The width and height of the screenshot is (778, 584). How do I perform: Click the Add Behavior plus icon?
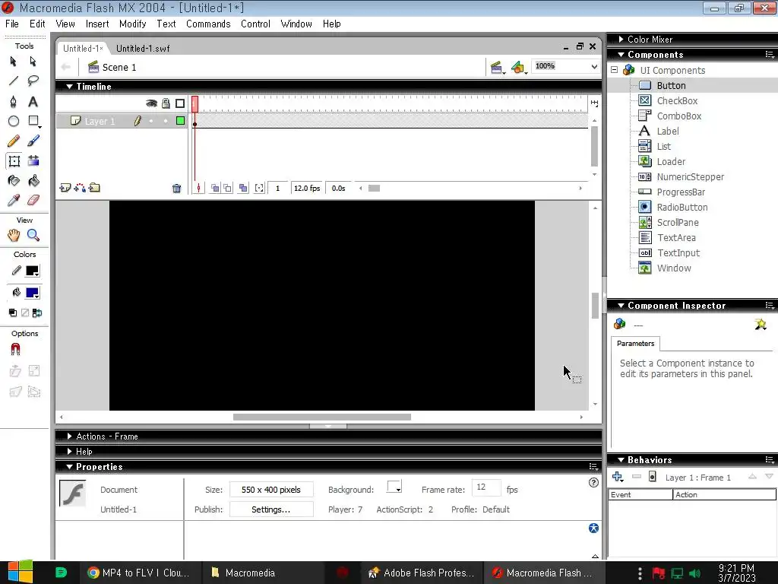click(617, 477)
